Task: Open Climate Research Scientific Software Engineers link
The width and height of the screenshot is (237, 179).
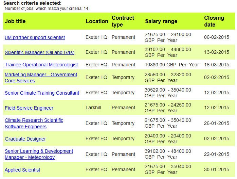Action: click(x=34, y=123)
